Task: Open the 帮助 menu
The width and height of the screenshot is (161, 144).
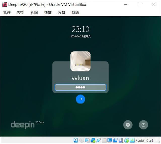Action: (x=75, y=13)
